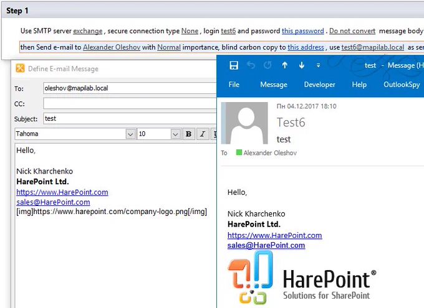This screenshot has height=308, width=424.
Task: Switch to the Message ribbon tab
Action: pos(274,85)
